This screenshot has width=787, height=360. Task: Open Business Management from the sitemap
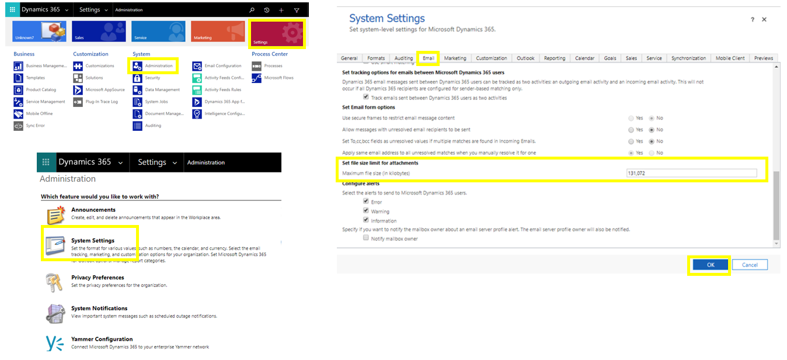41,66
